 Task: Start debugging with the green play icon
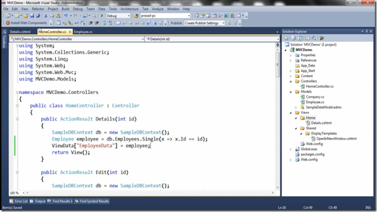pos(102,16)
